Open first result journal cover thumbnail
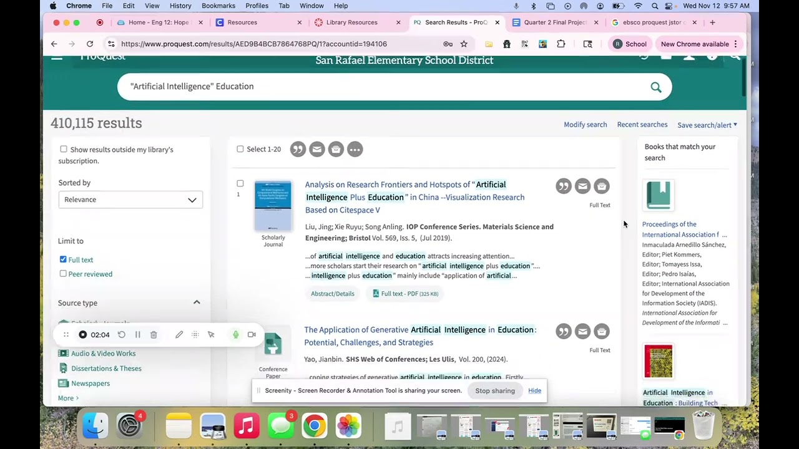 pos(273,206)
